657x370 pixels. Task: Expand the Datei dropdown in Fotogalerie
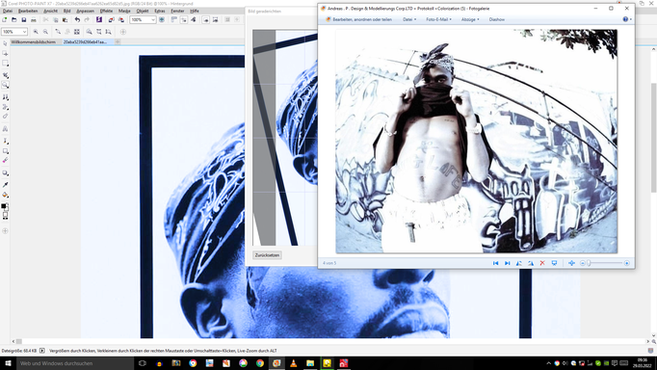tap(409, 19)
